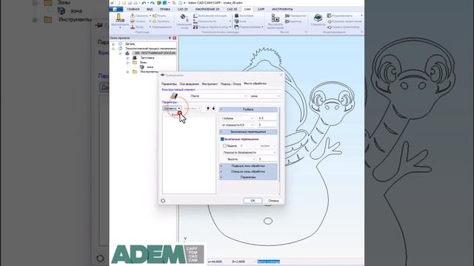474x266 pixels.
Task: Select the Заготовка command in the ribbon
Action: [244, 16]
